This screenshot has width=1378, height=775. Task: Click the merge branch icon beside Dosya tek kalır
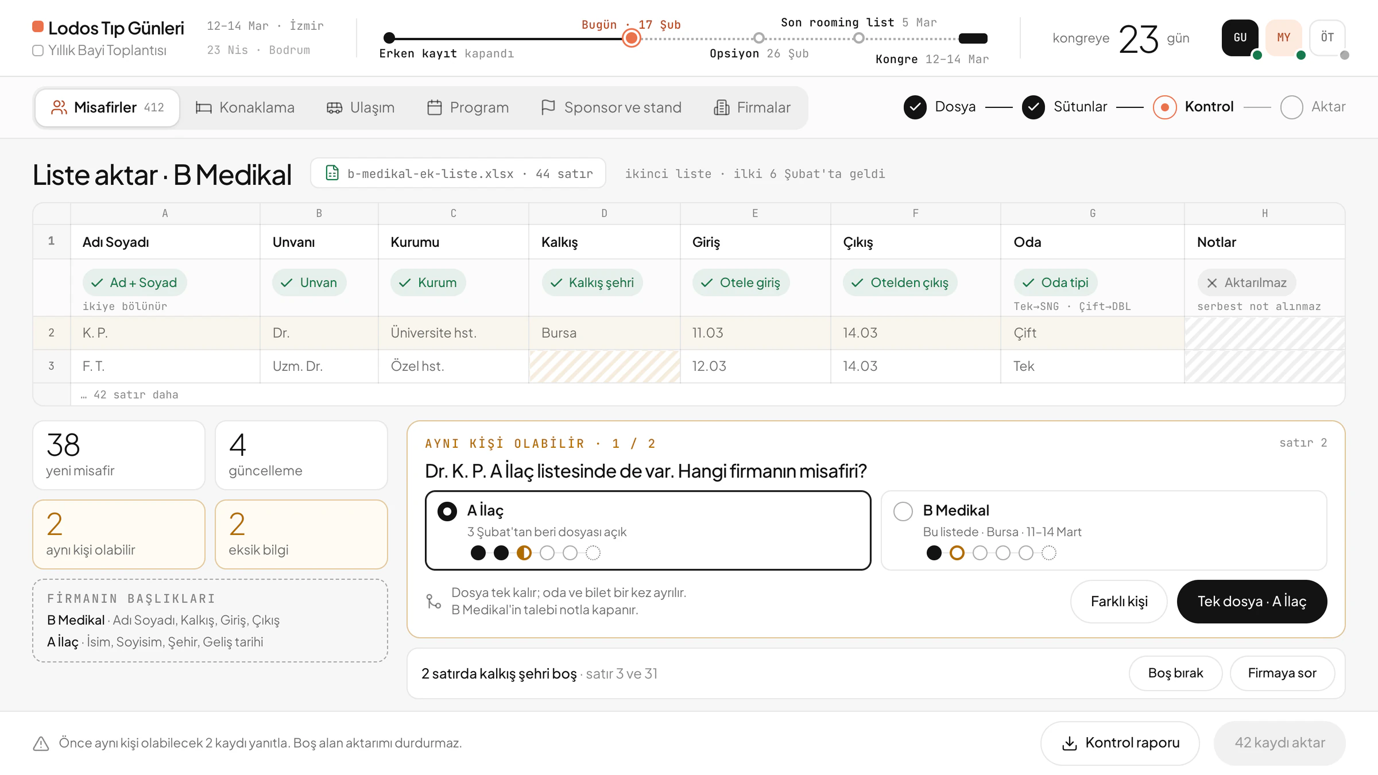pyautogui.click(x=433, y=601)
